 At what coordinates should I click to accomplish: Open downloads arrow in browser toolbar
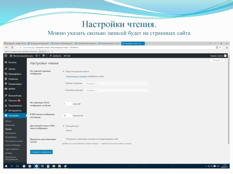[227, 48]
